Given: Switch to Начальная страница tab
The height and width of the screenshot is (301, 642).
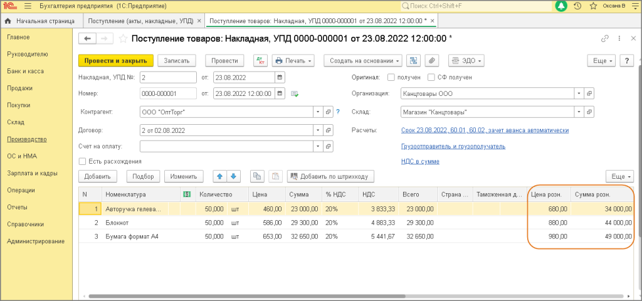Looking at the screenshot, I should pos(41,21).
